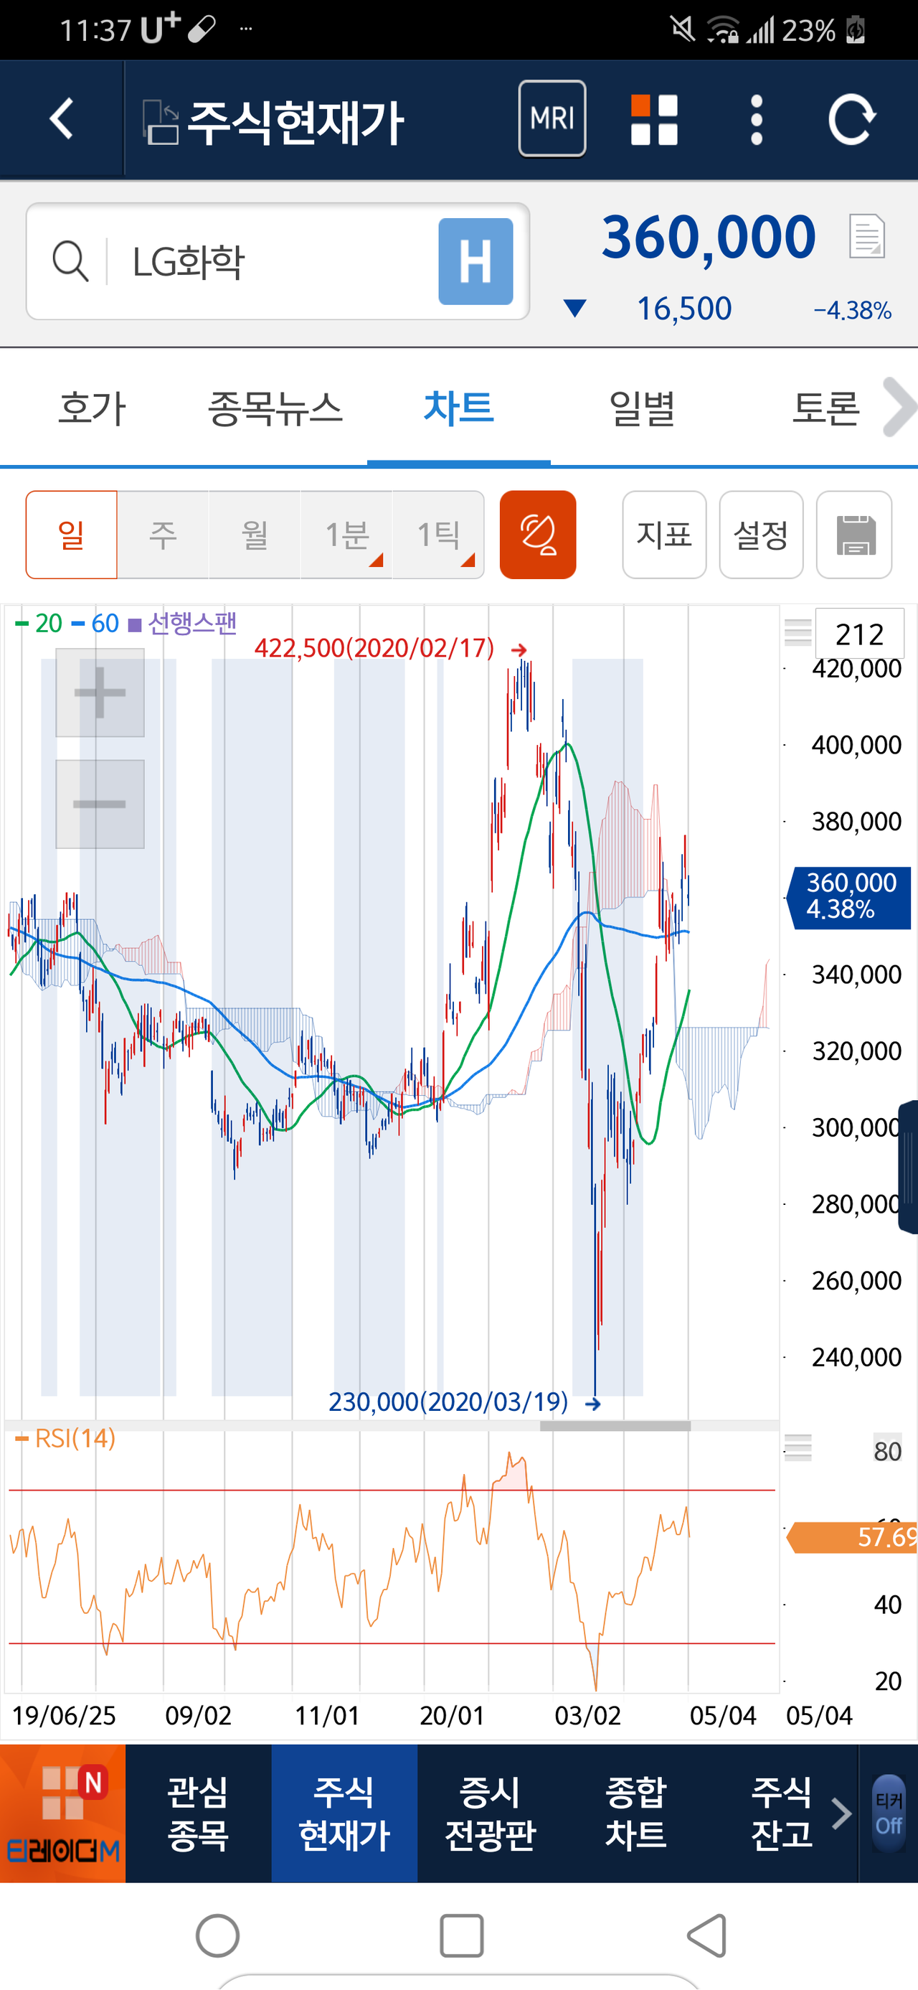Viewport: 918px width, 1990px height.
Task: Open the three-dot overflow menu
Action: click(x=756, y=120)
